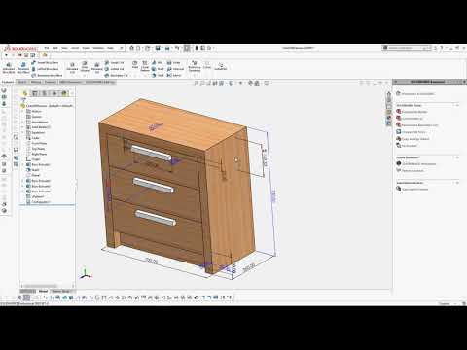Pick the Swept Cut command
This screenshot has width=467, height=350.
point(114,62)
